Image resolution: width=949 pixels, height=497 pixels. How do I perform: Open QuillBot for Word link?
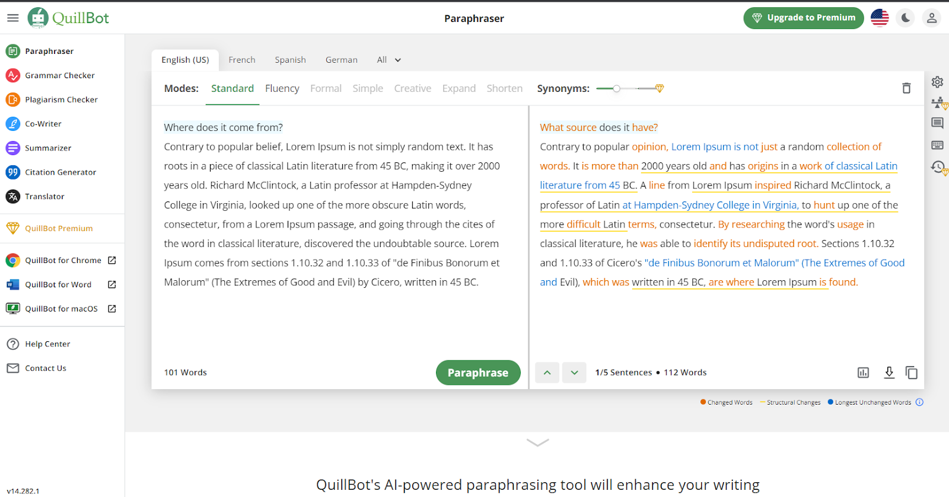pyautogui.click(x=62, y=284)
